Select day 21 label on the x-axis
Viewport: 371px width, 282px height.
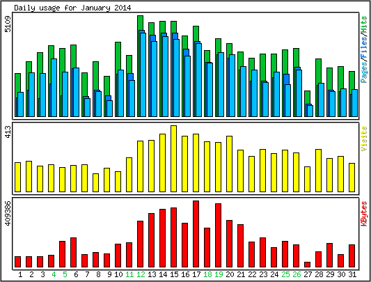(241, 274)
